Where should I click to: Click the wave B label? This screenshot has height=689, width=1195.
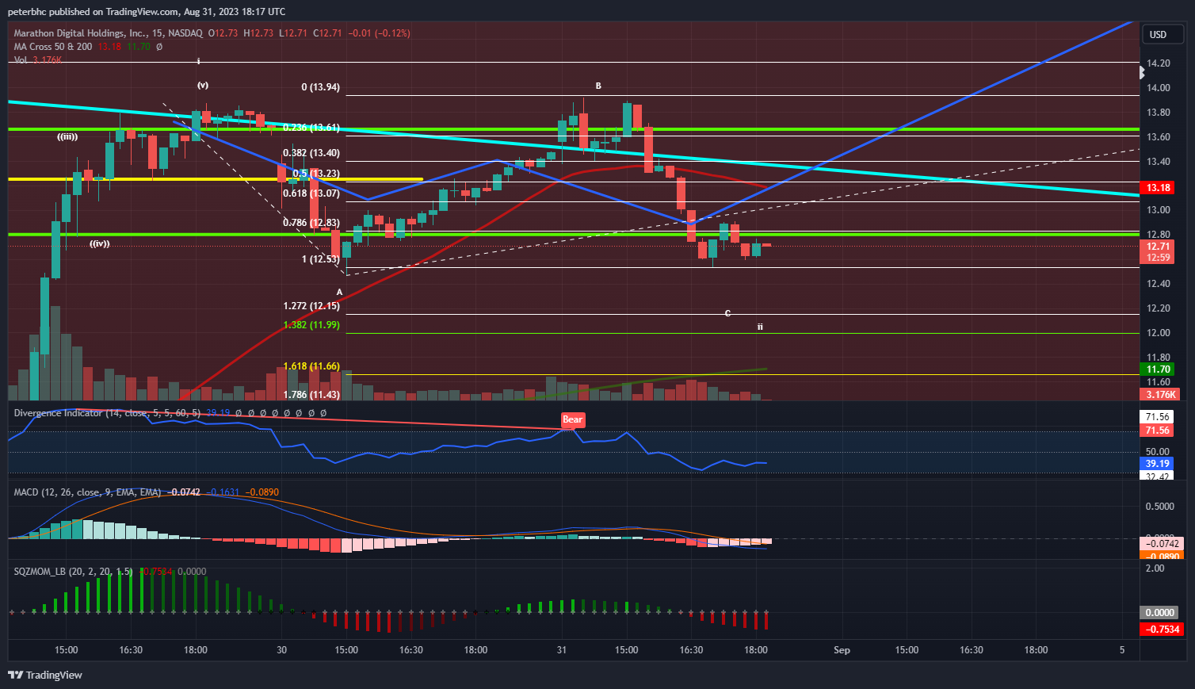click(598, 86)
